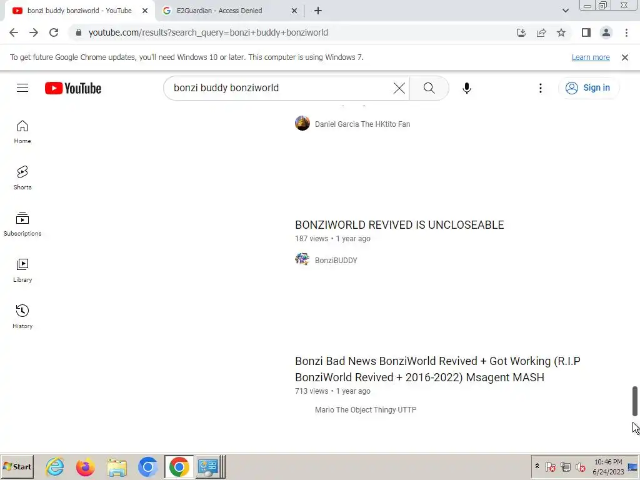
Task: Share this page icon in address bar
Action: [541, 32]
